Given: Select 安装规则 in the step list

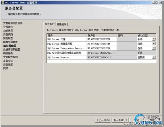Looking at the screenshot, I should pyautogui.click(x=8, y=35).
